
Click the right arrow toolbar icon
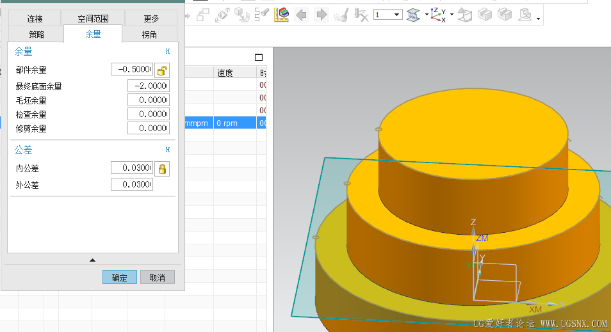[x=322, y=15]
